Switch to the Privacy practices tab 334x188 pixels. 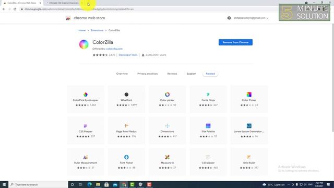point(147,74)
